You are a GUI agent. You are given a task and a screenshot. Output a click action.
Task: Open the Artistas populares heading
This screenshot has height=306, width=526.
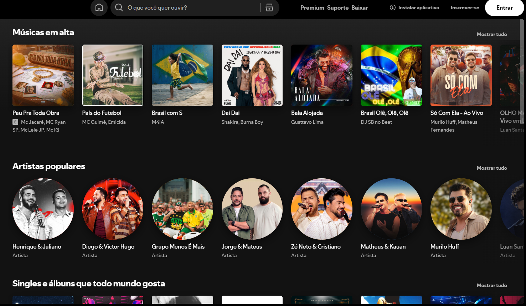[x=49, y=166]
